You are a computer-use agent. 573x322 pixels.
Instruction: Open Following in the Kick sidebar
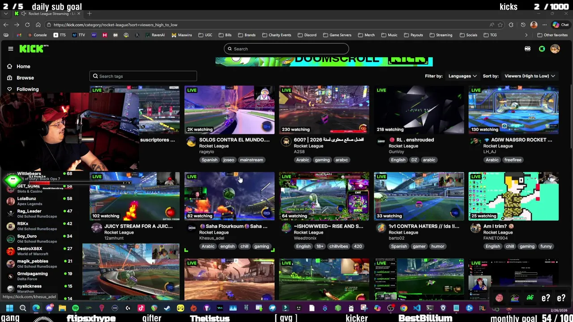[x=27, y=89]
